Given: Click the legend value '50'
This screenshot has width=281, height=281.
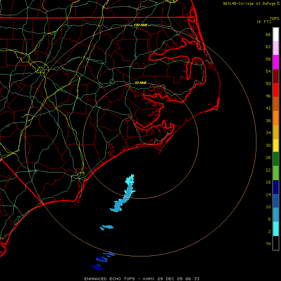Looking at the screenshot, I should coord(268,84).
